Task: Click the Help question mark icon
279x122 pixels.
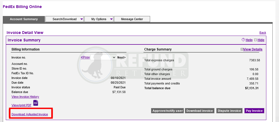Action: 243,40
